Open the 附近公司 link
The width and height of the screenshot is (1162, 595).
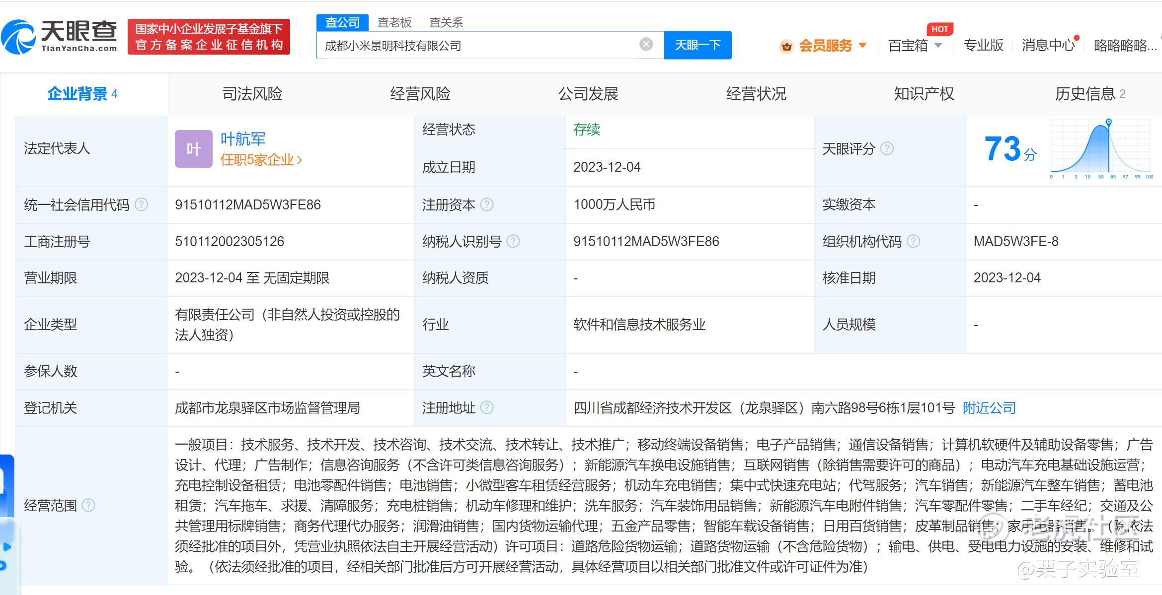point(989,408)
